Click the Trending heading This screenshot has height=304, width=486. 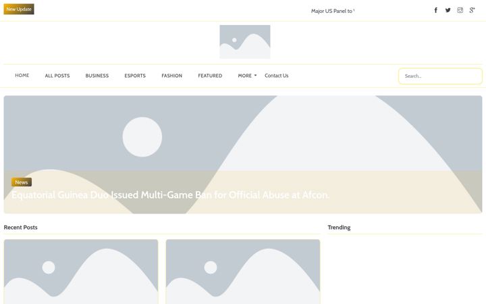[339, 228]
